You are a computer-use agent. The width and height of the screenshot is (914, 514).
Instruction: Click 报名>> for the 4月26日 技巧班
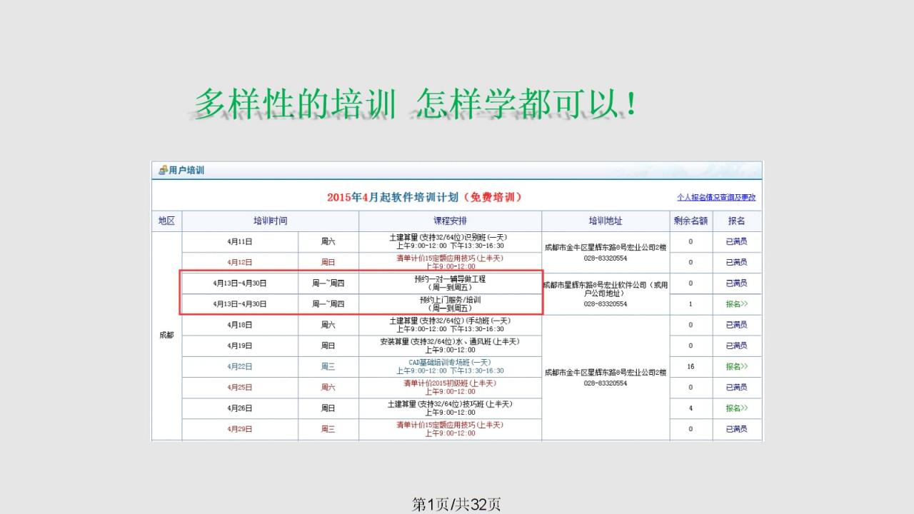tap(737, 408)
